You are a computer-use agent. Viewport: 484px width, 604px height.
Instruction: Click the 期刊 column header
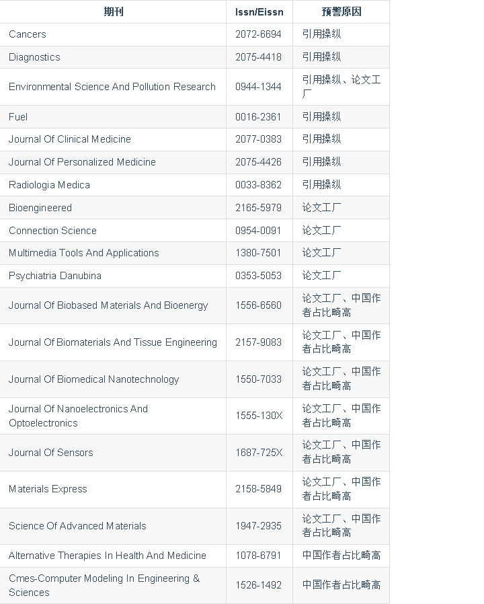(x=114, y=12)
